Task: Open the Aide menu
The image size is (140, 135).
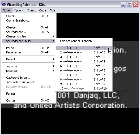Action: (x=52, y=10)
